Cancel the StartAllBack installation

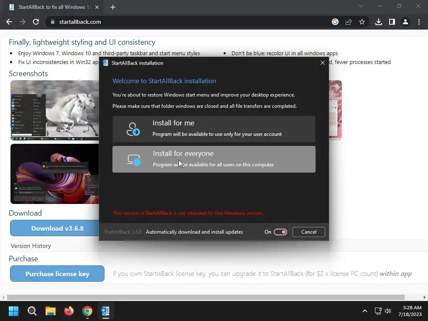[309, 232]
